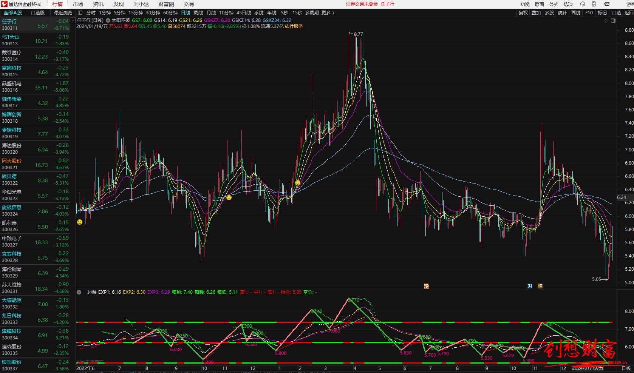
Task: Click the 榜 event marker icon
Action: point(540,286)
